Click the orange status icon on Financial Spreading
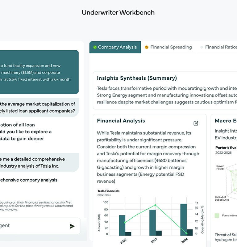Viewport: 237px width, 247px height. point(147,47)
